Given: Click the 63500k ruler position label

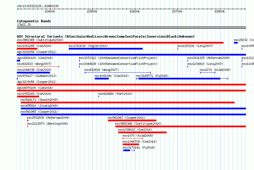Looking at the screenshot, I should point(92,11).
